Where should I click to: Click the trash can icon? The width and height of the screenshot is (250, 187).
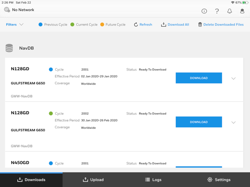(200, 24)
